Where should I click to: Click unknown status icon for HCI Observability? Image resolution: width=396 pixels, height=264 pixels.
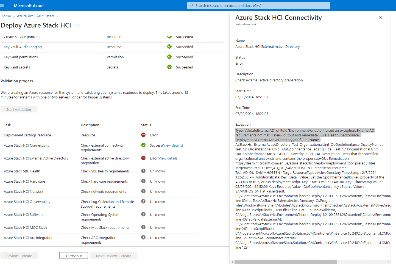coord(143,201)
